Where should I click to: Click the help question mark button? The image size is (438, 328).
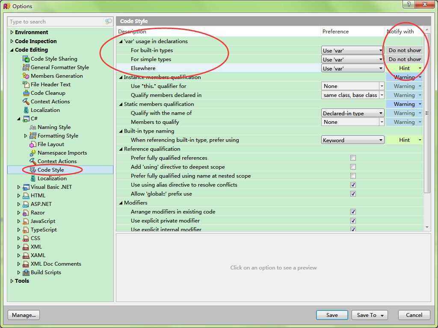pos(408,4)
